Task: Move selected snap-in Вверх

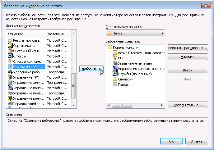Action: [188, 70]
